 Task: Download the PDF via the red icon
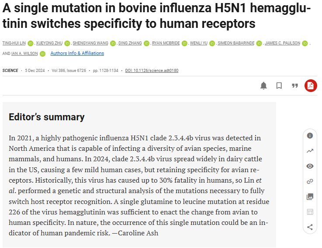pos(311,85)
